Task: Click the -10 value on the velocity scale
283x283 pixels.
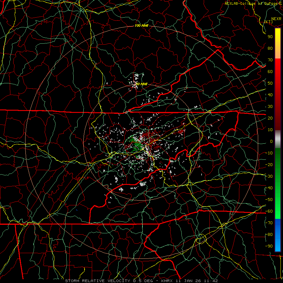Action: (269, 153)
